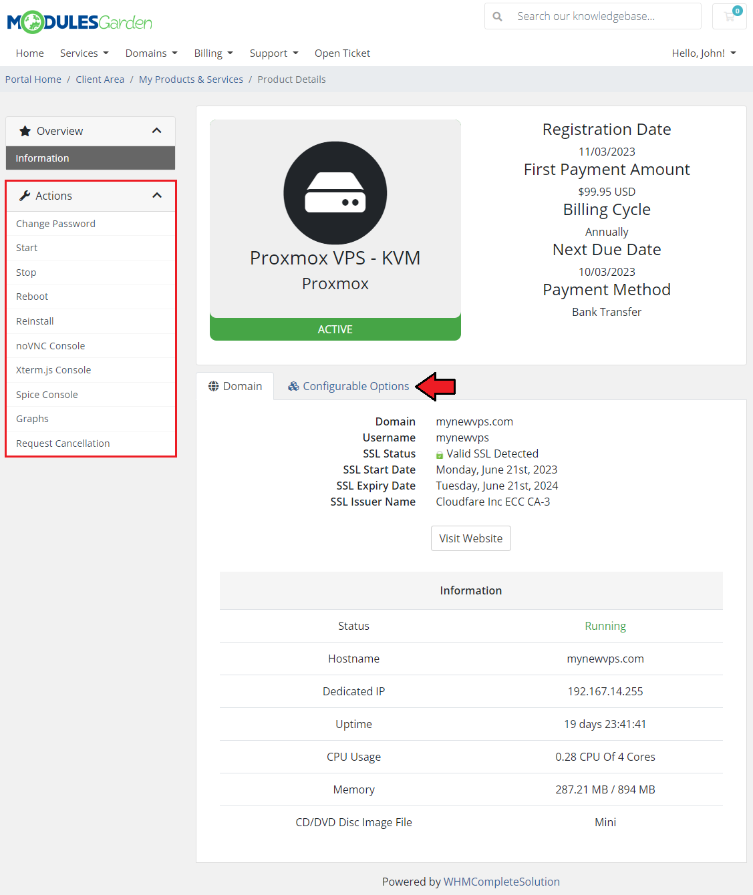Click the Reinstall action
Image resolution: width=753 pixels, height=895 pixels.
(90, 321)
